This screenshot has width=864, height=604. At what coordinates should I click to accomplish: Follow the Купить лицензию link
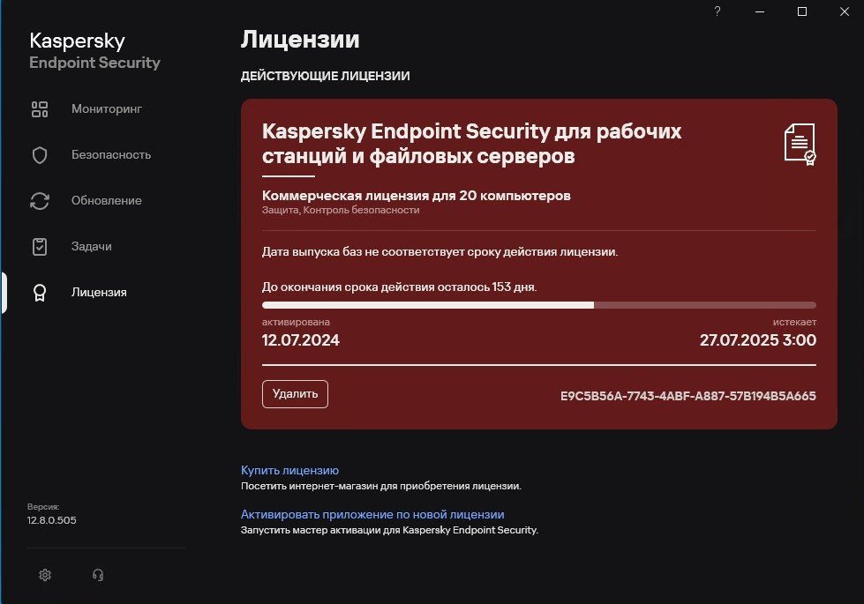[289, 470]
